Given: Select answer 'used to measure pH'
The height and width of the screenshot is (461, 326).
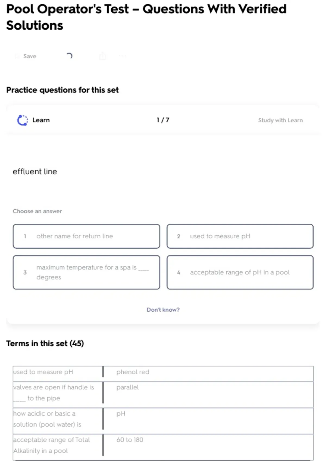Looking at the screenshot, I should pos(240,236).
